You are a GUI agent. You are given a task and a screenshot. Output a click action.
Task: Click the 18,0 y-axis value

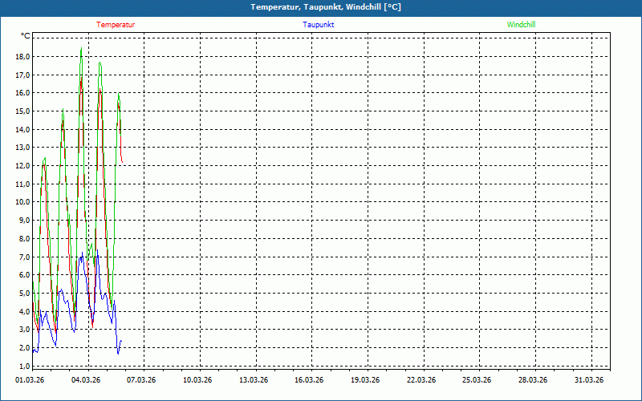[x=23, y=56]
